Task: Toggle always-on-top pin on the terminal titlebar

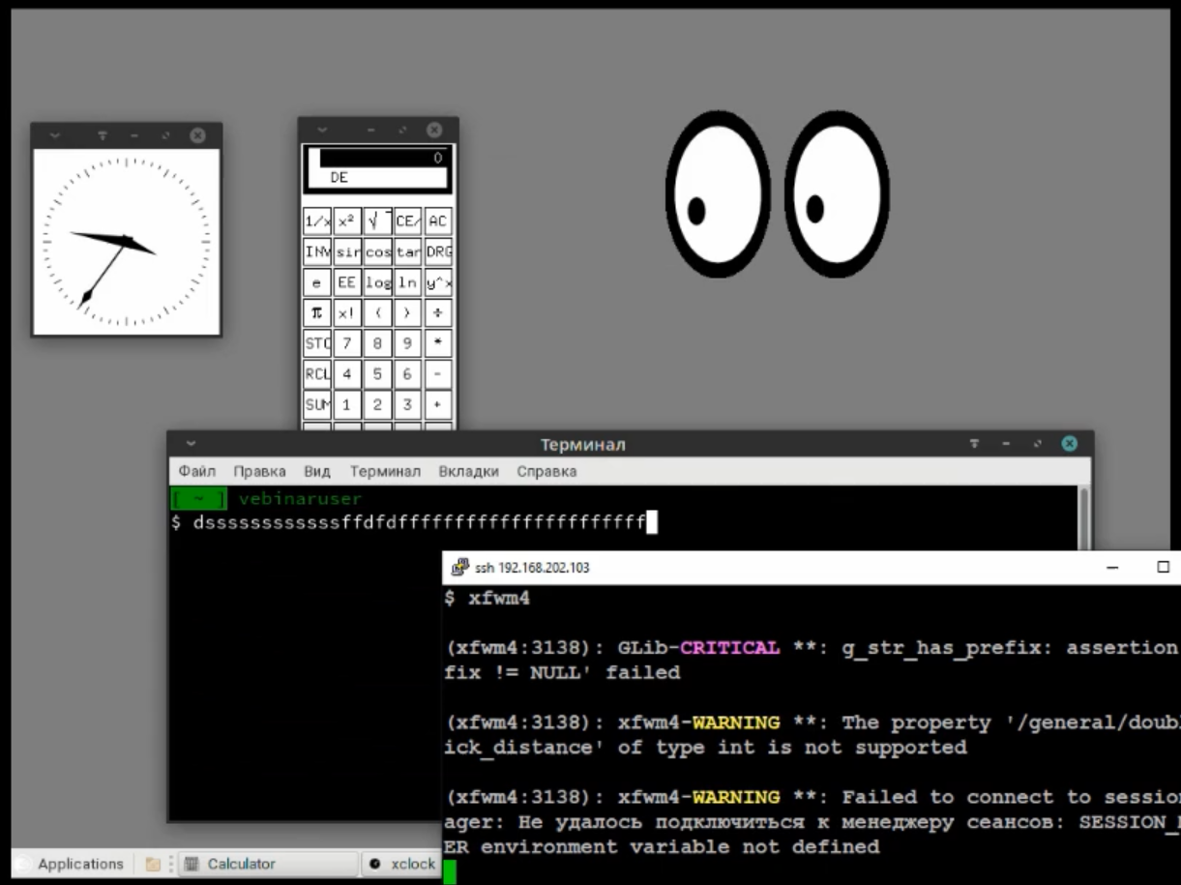Action: 974,444
